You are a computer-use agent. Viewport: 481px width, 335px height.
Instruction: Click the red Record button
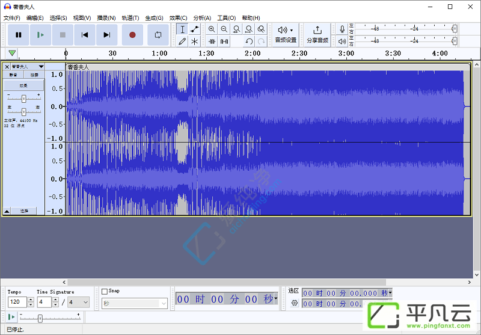tap(132, 35)
